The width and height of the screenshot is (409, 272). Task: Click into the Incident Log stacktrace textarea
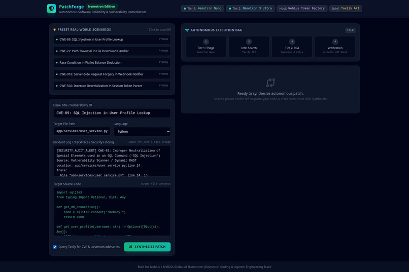pyautogui.click(x=112, y=161)
